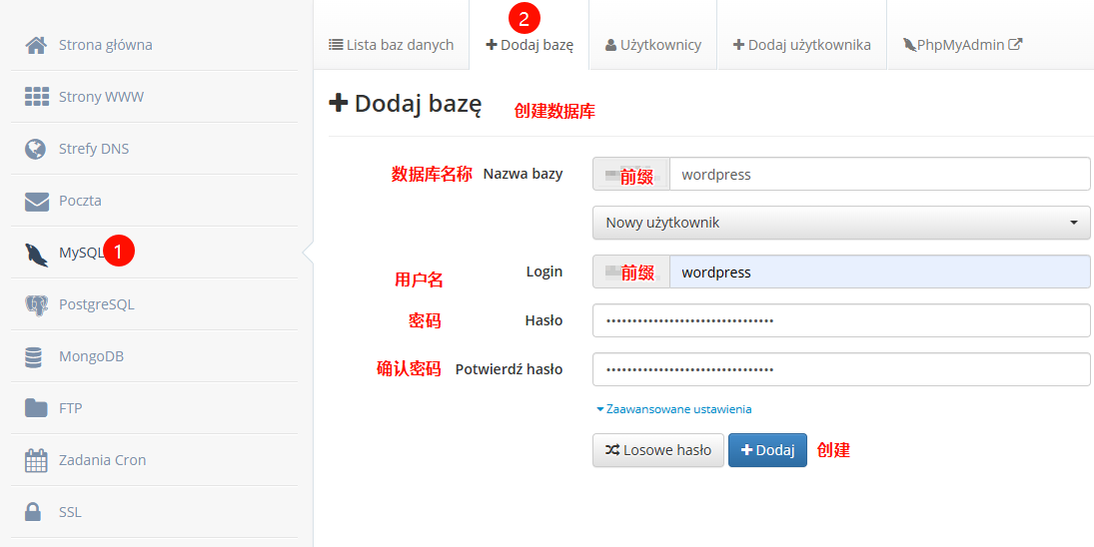Click the globe icon for Strefy DNS
Image resolution: width=1094 pixels, height=547 pixels.
point(37,149)
